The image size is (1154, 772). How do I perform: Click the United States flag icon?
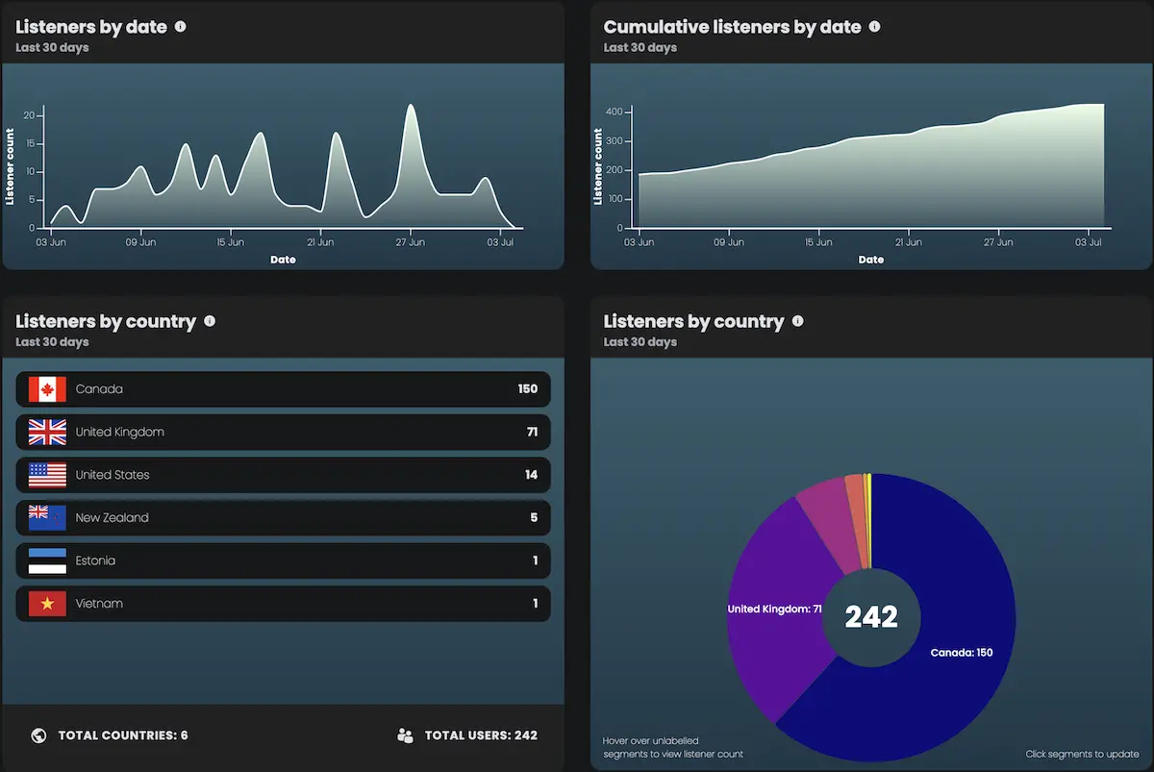[x=47, y=475]
